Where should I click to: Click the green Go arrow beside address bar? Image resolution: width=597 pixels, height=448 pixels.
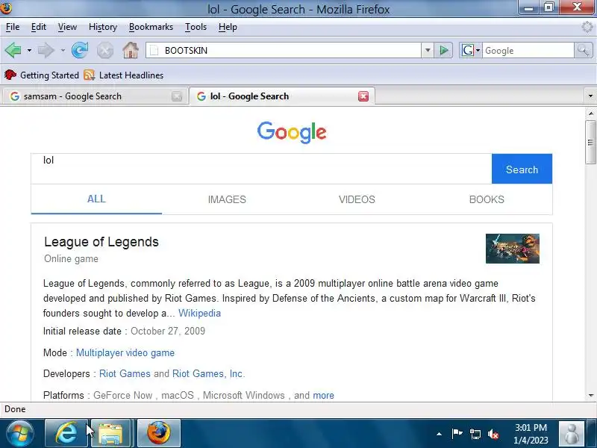pos(443,50)
